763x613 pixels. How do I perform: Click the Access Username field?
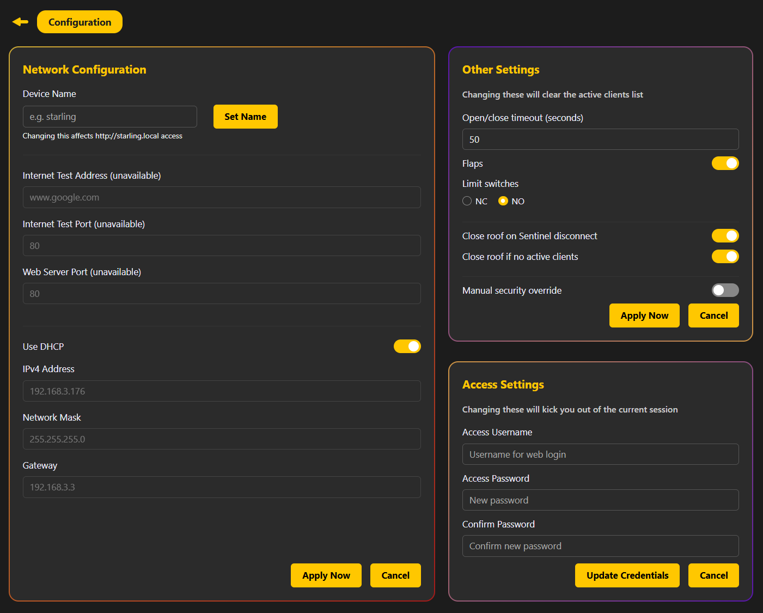click(x=600, y=454)
